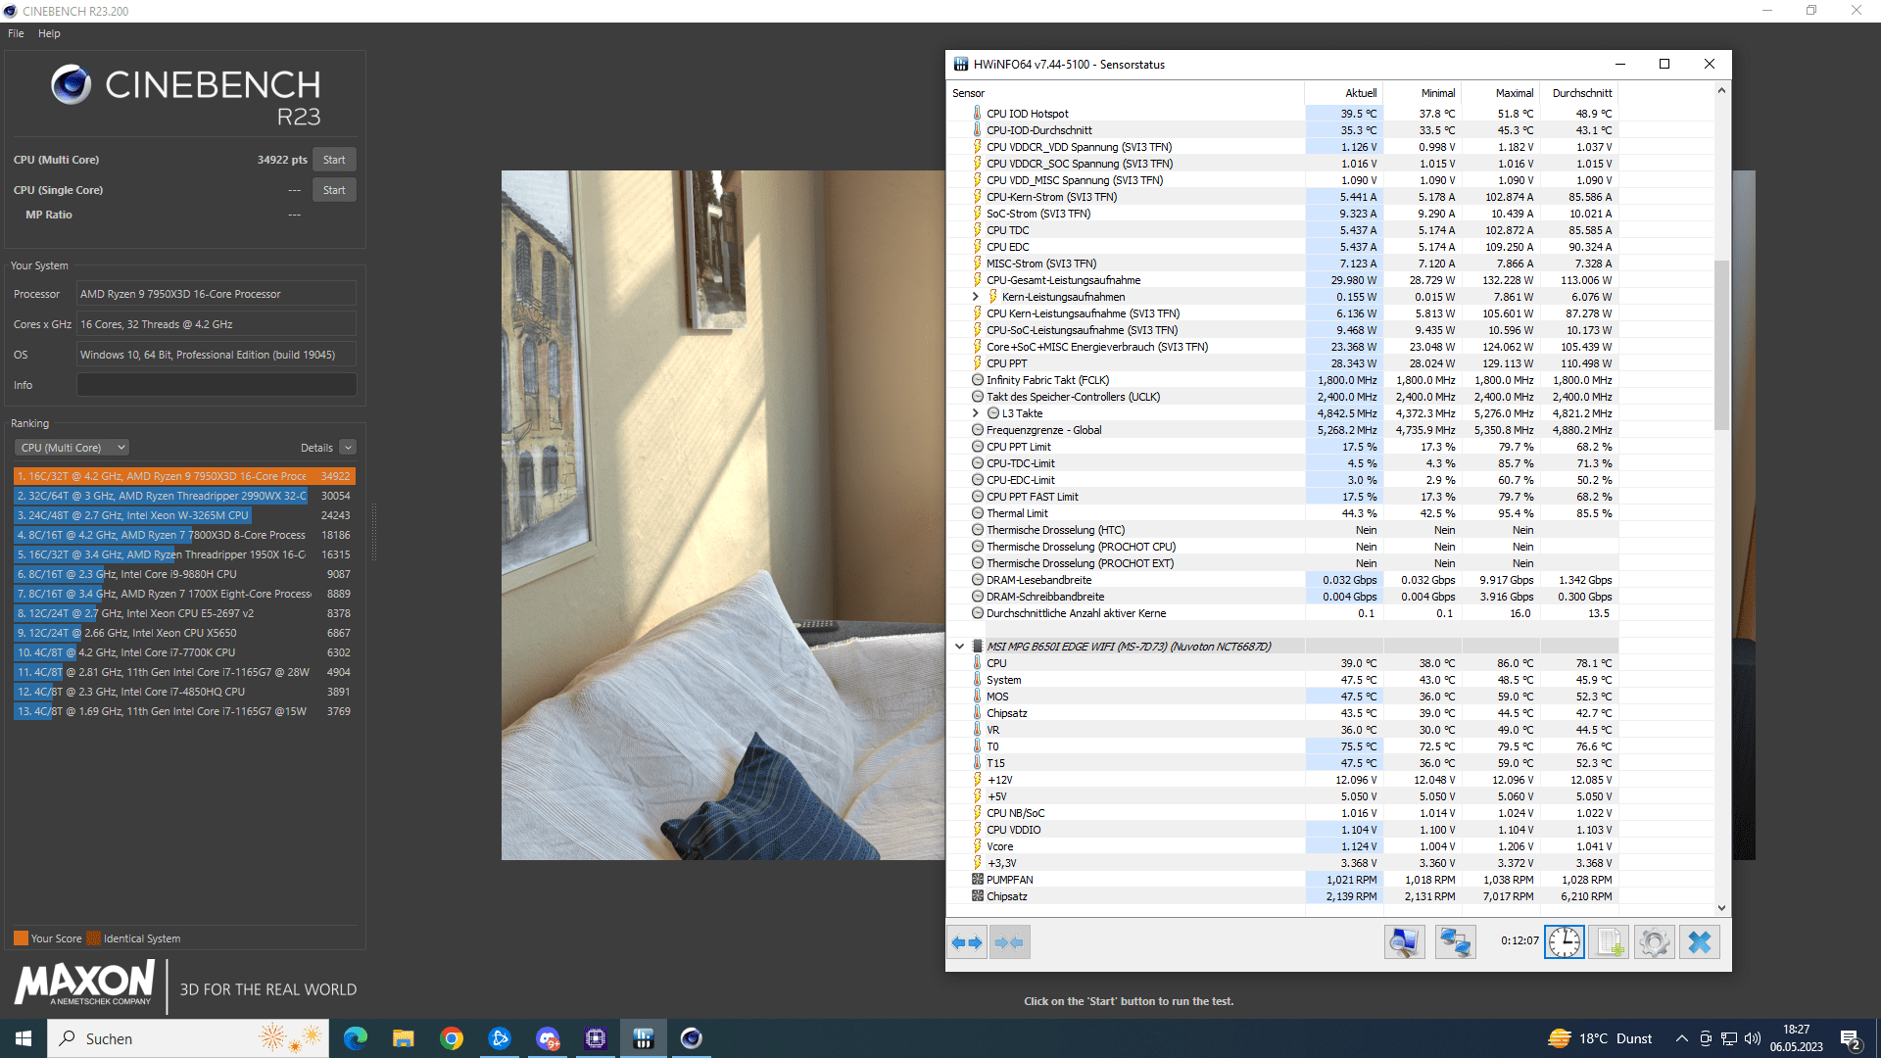The image size is (1881, 1058).
Task: Close sensors with the blue X icon
Action: (1700, 942)
